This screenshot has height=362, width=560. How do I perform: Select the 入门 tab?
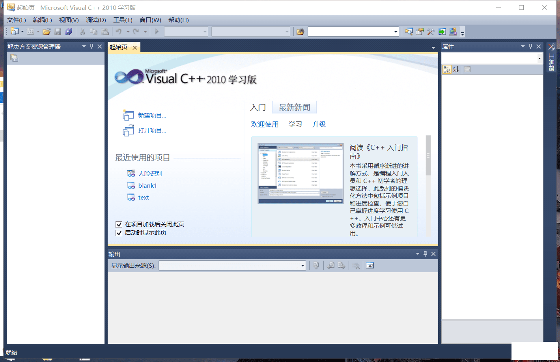tap(258, 107)
